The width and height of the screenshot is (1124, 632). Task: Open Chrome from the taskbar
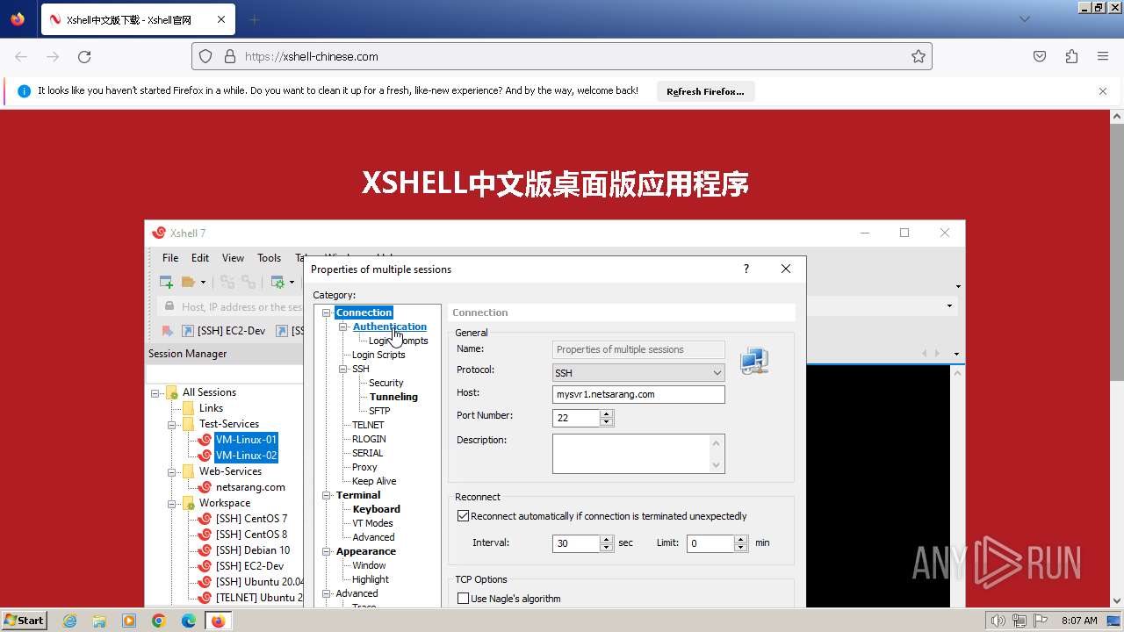click(159, 621)
